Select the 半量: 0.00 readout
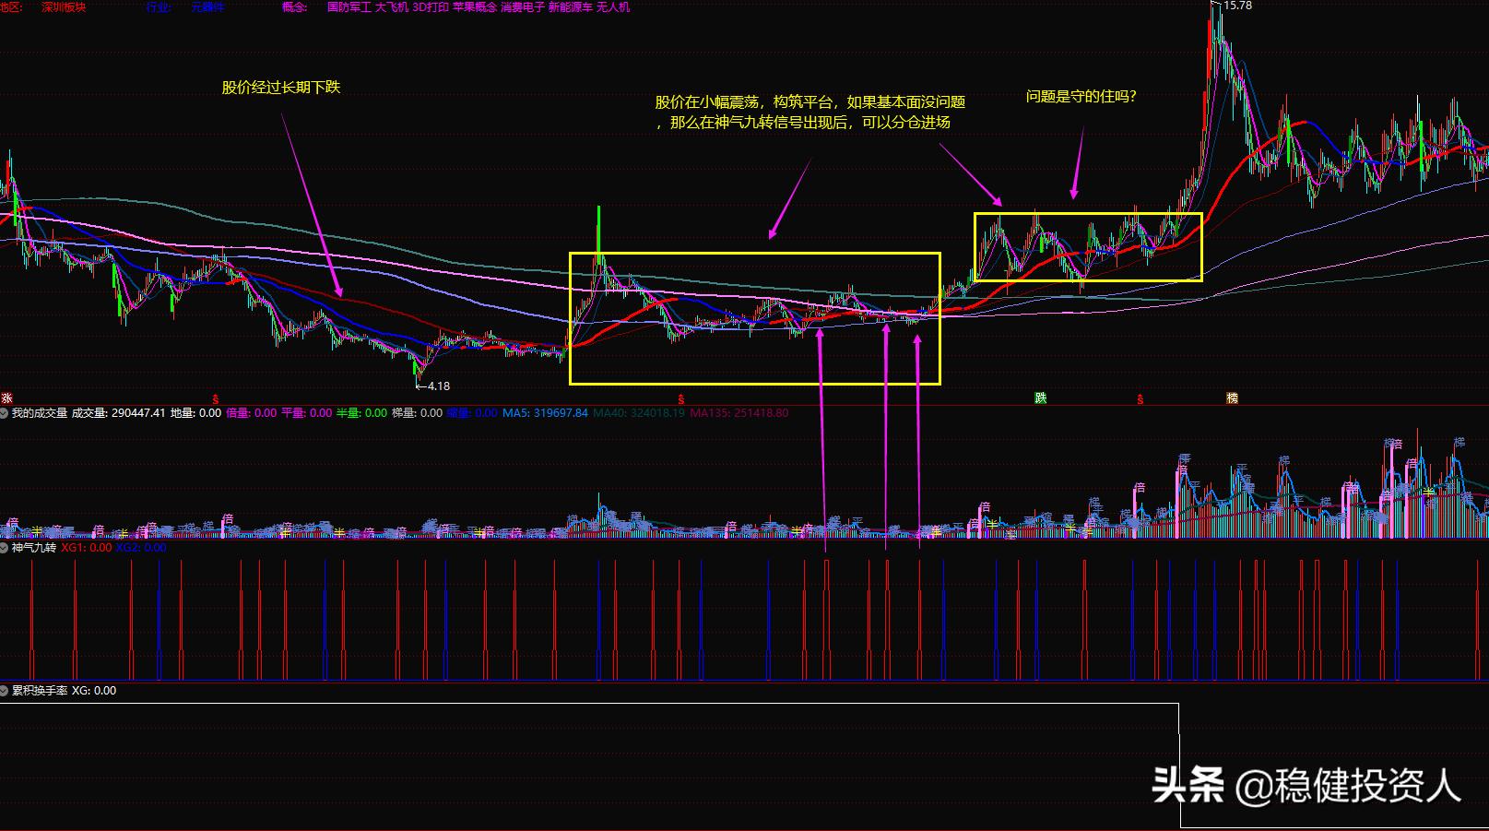 pyautogui.click(x=361, y=413)
